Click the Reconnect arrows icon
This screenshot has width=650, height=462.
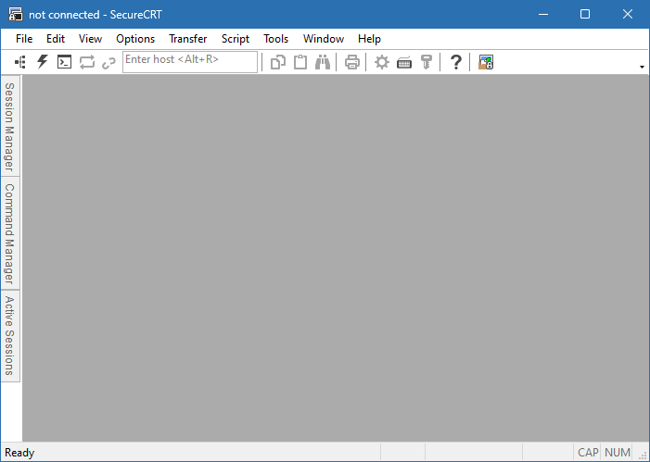87,62
